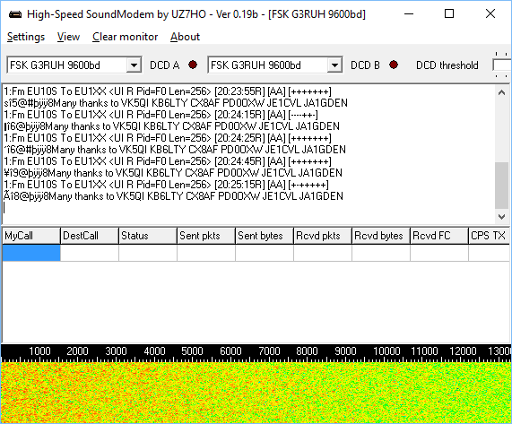Click the DCD A red indicator light
512x424 pixels.
click(x=193, y=65)
